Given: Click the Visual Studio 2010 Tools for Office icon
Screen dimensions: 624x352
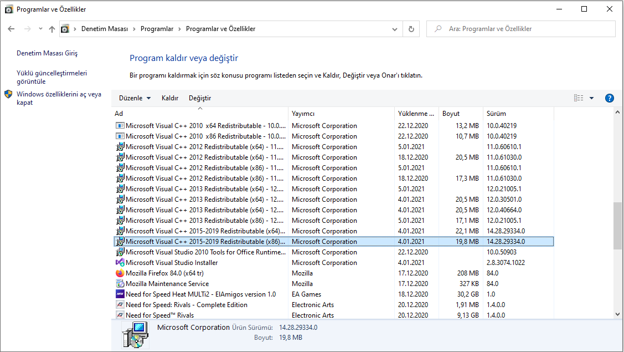Looking at the screenshot, I should tap(120, 252).
